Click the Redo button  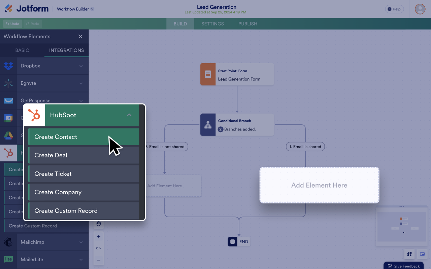click(33, 24)
